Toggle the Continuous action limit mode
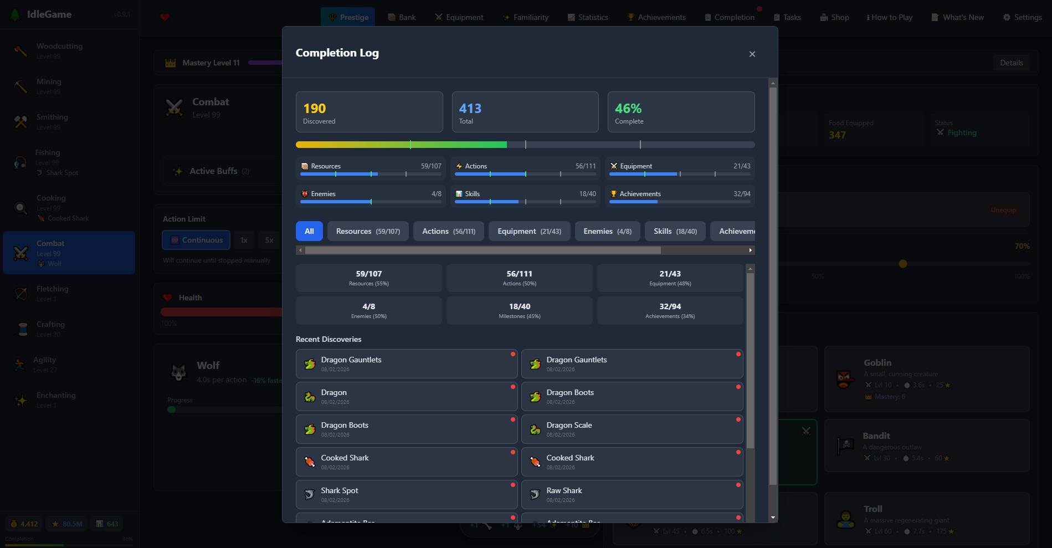Screen dimensions: 1052x548 [196, 239]
